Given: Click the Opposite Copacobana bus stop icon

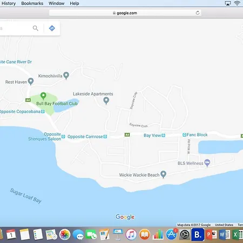Looking at the screenshot, I should [x=43, y=111].
